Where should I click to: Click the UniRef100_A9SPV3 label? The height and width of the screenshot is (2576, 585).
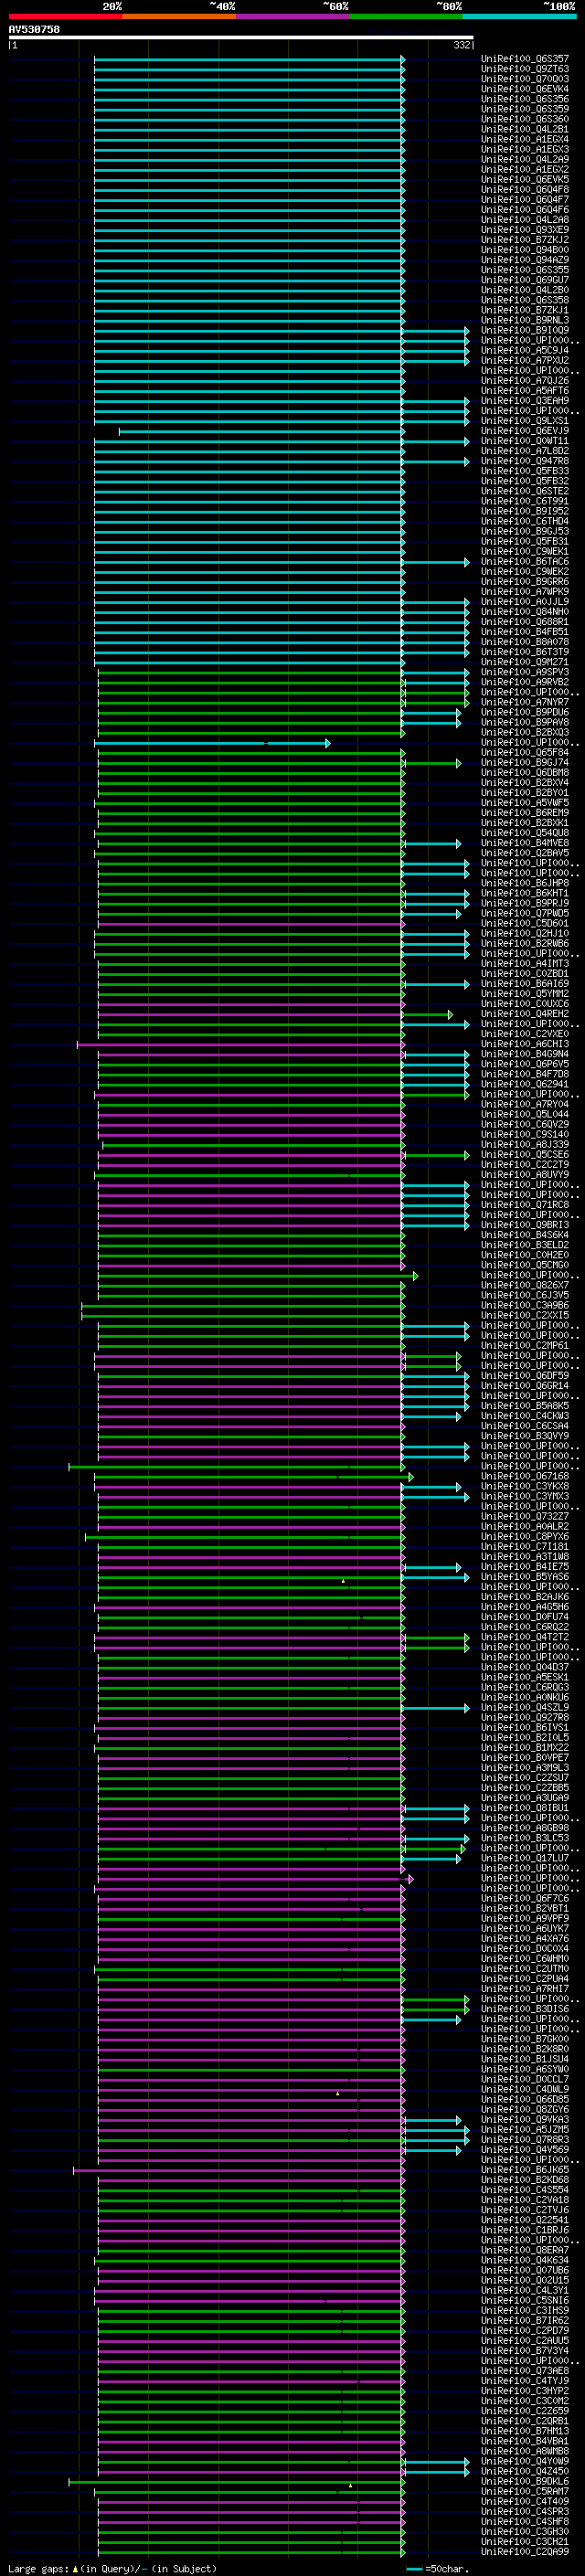[x=525, y=672]
